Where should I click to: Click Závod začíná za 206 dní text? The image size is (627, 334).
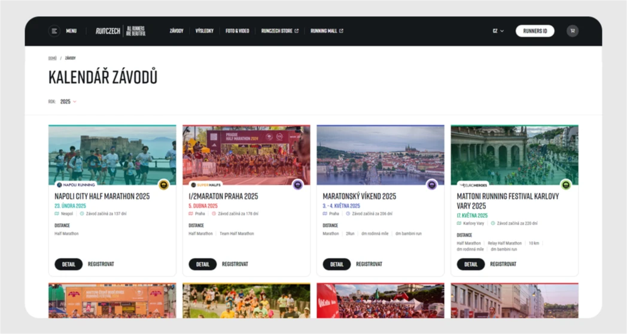[x=372, y=214]
